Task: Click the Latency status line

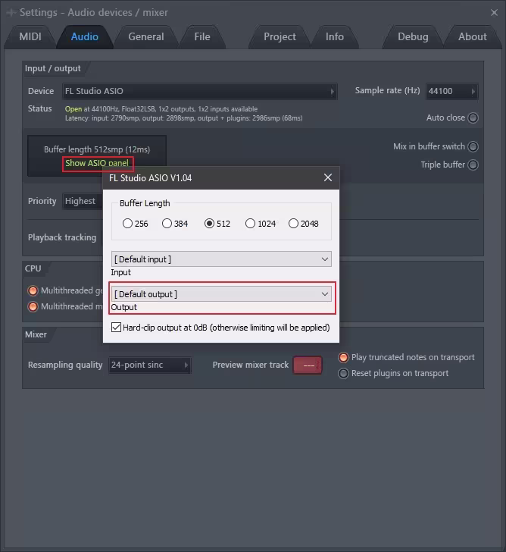Action: pyautogui.click(x=183, y=118)
